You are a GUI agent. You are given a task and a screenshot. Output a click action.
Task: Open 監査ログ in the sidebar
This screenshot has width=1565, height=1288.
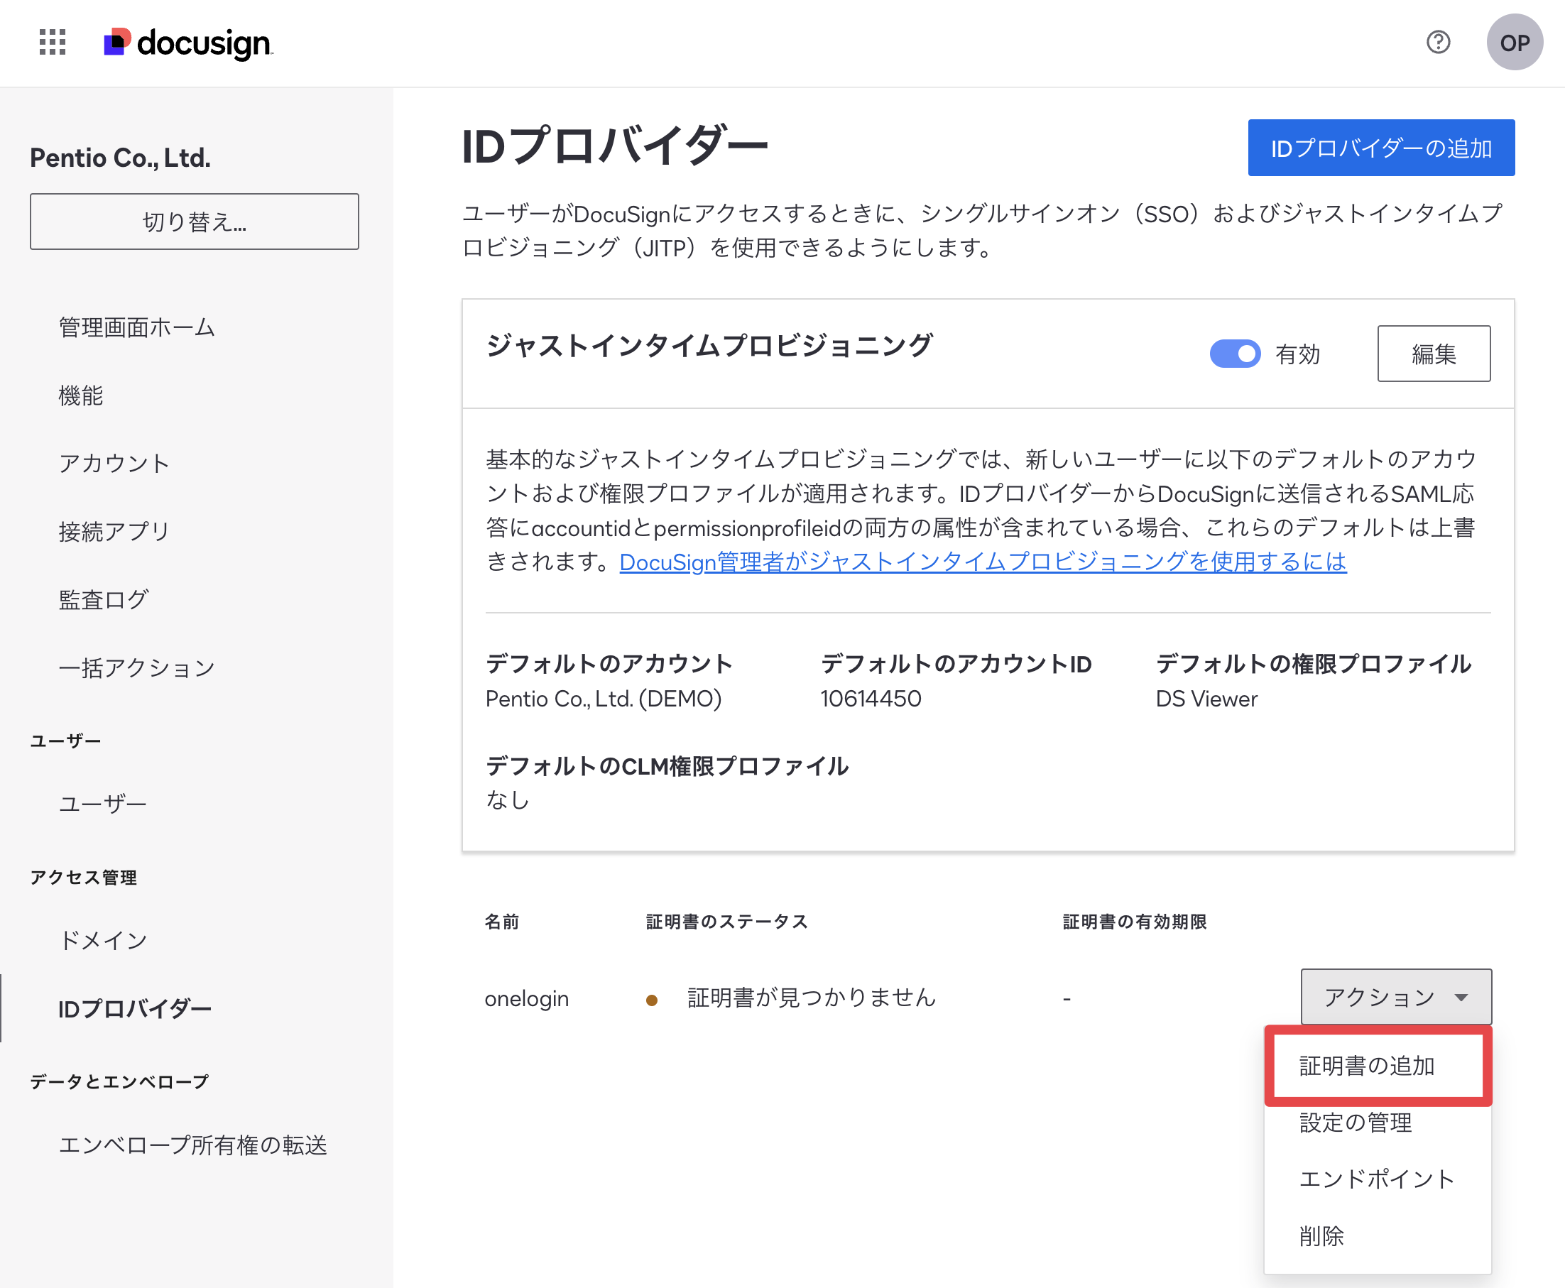click(104, 599)
